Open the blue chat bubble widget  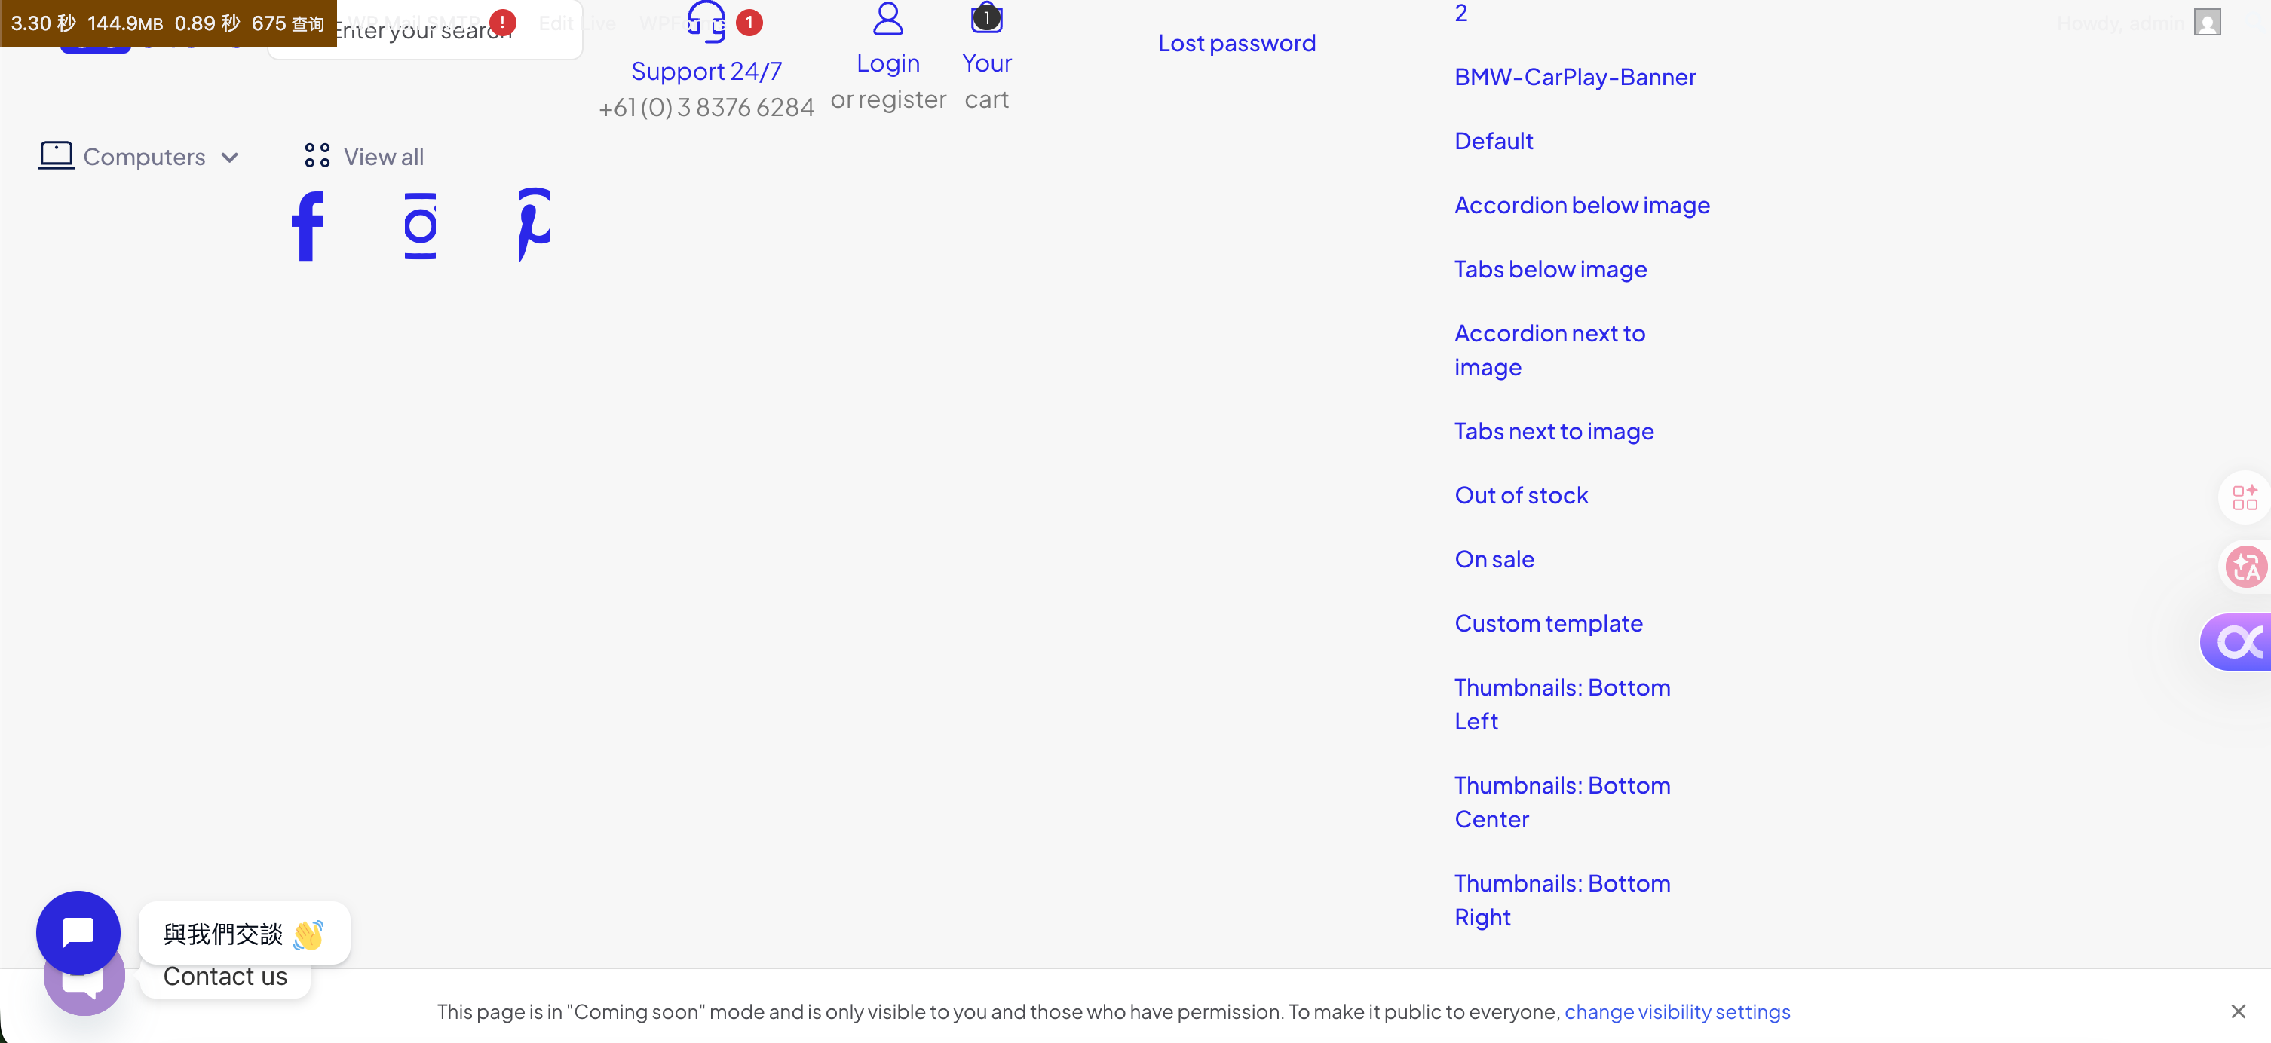(x=78, y=932)
